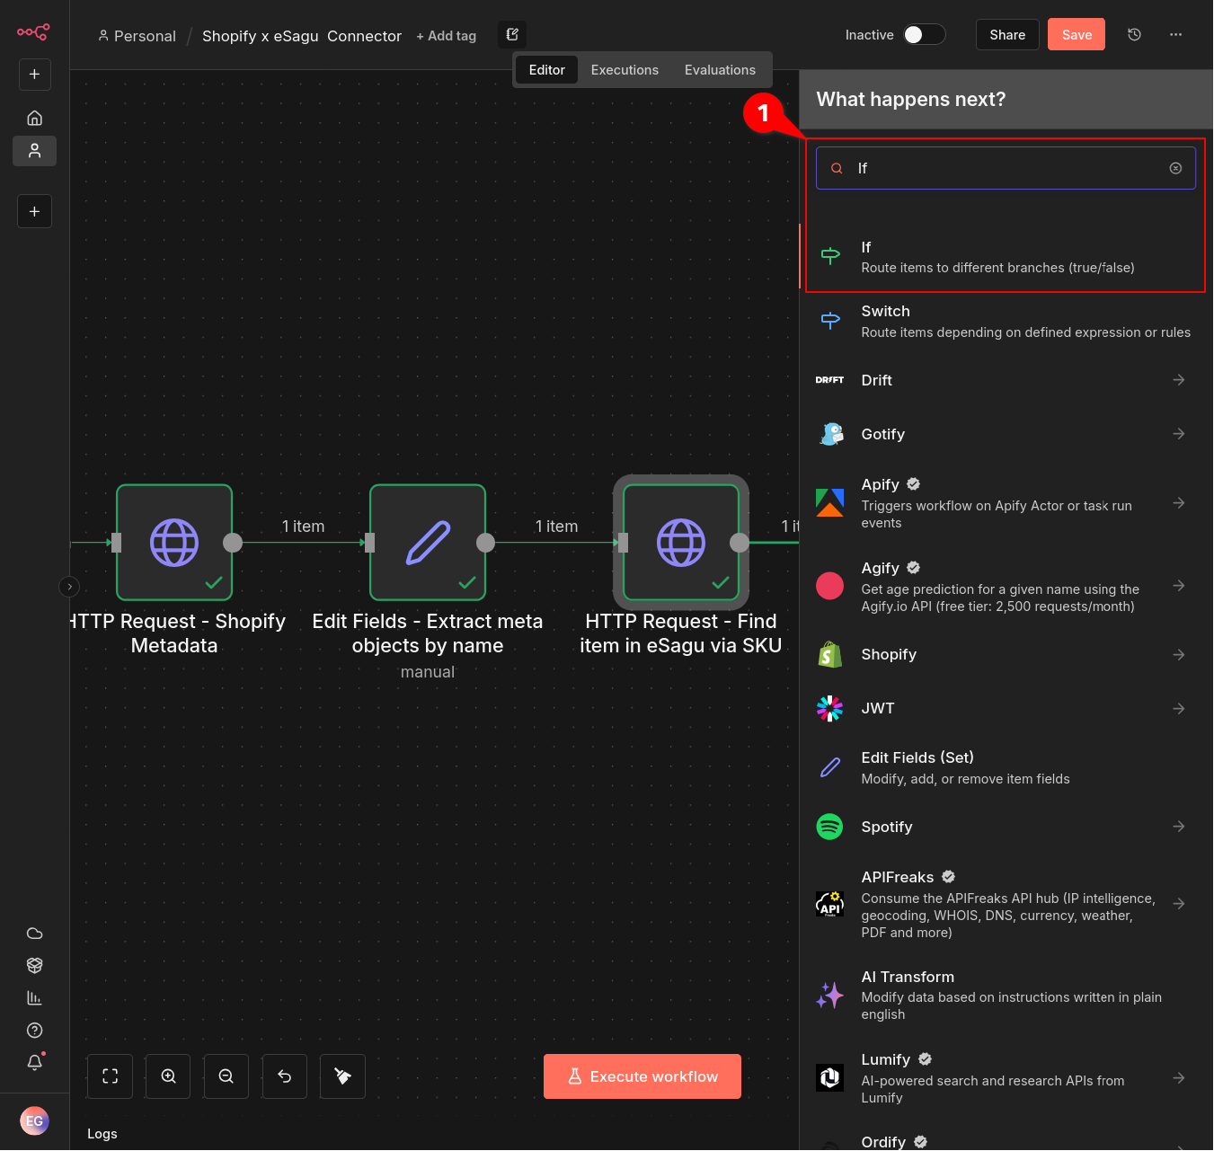Open workflow history clock icon
Image resolution: width=1214 pixels, height=1151 pixels.
[1134, 35]
